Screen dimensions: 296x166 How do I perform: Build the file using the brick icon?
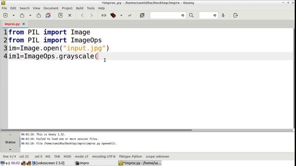pyautogui.click(x=113, y=15)
